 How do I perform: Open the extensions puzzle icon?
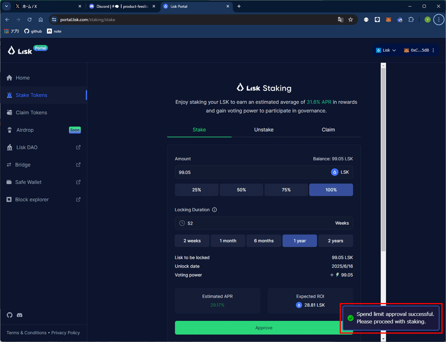click(x=411, y=20)
